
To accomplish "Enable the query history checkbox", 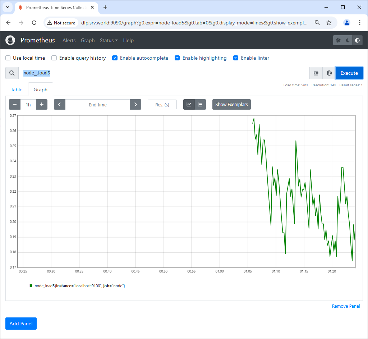I will point(54,58).
